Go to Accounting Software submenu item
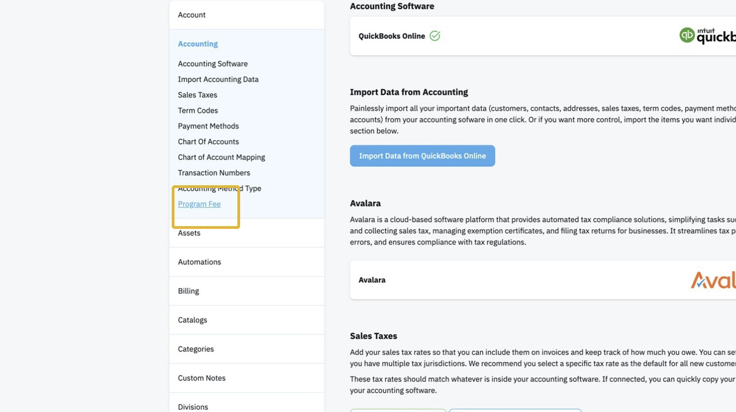 (212, 64)
